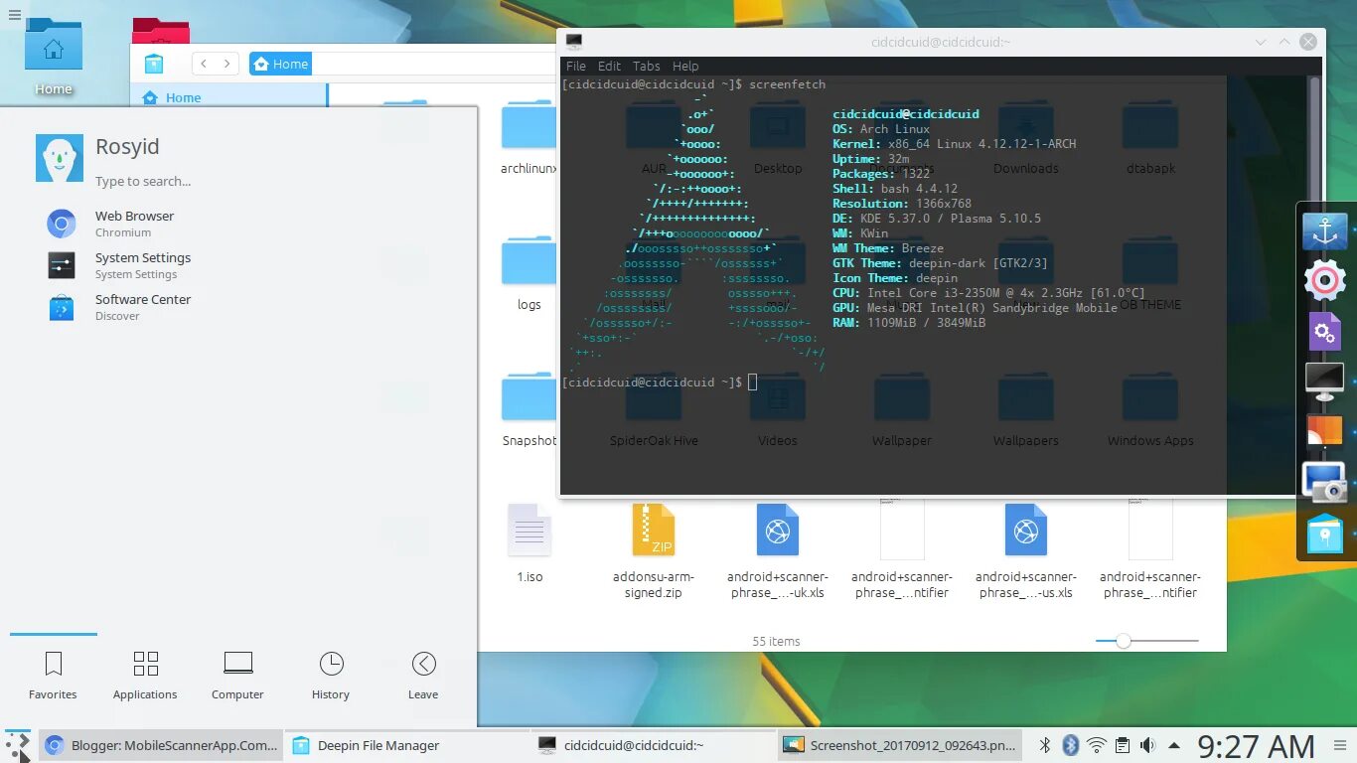The height and width of the screenshot is (763, 1357).
Task: Open the Wi-Fi network tray icon
Action: coord(1097,745)
